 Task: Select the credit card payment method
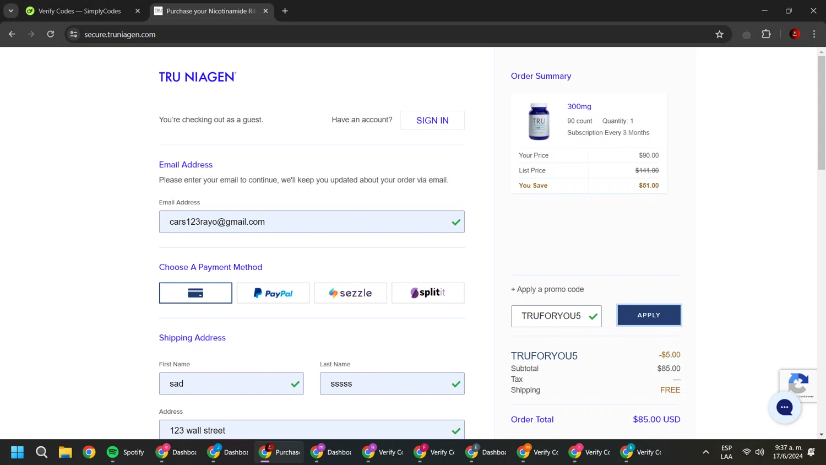pos(195,293)
